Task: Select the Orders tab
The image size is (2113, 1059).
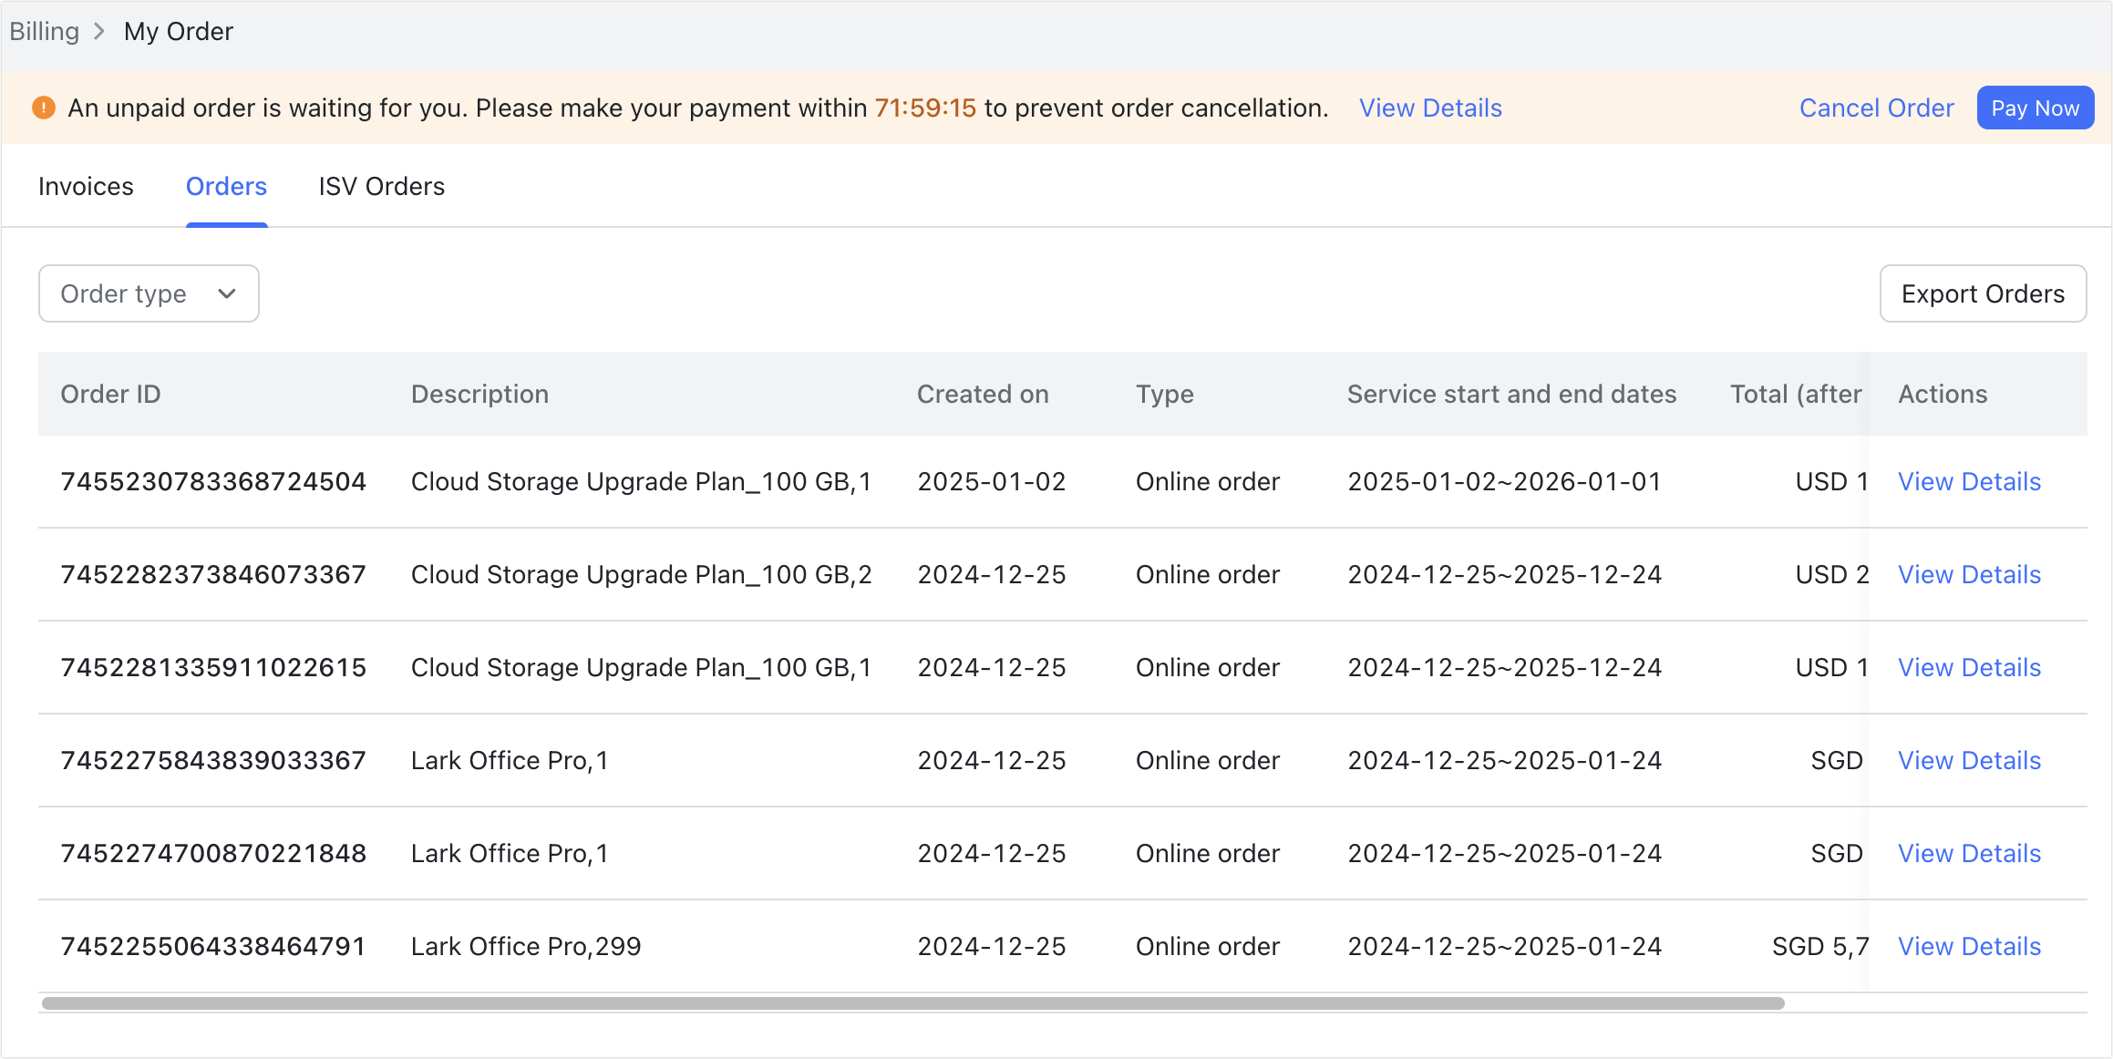Action: 225,186
